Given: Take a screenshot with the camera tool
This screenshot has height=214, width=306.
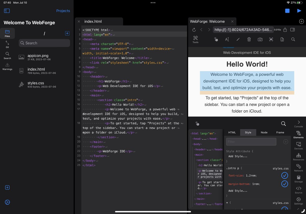Looking at the screenshot, I should click(x=260, y=39).
